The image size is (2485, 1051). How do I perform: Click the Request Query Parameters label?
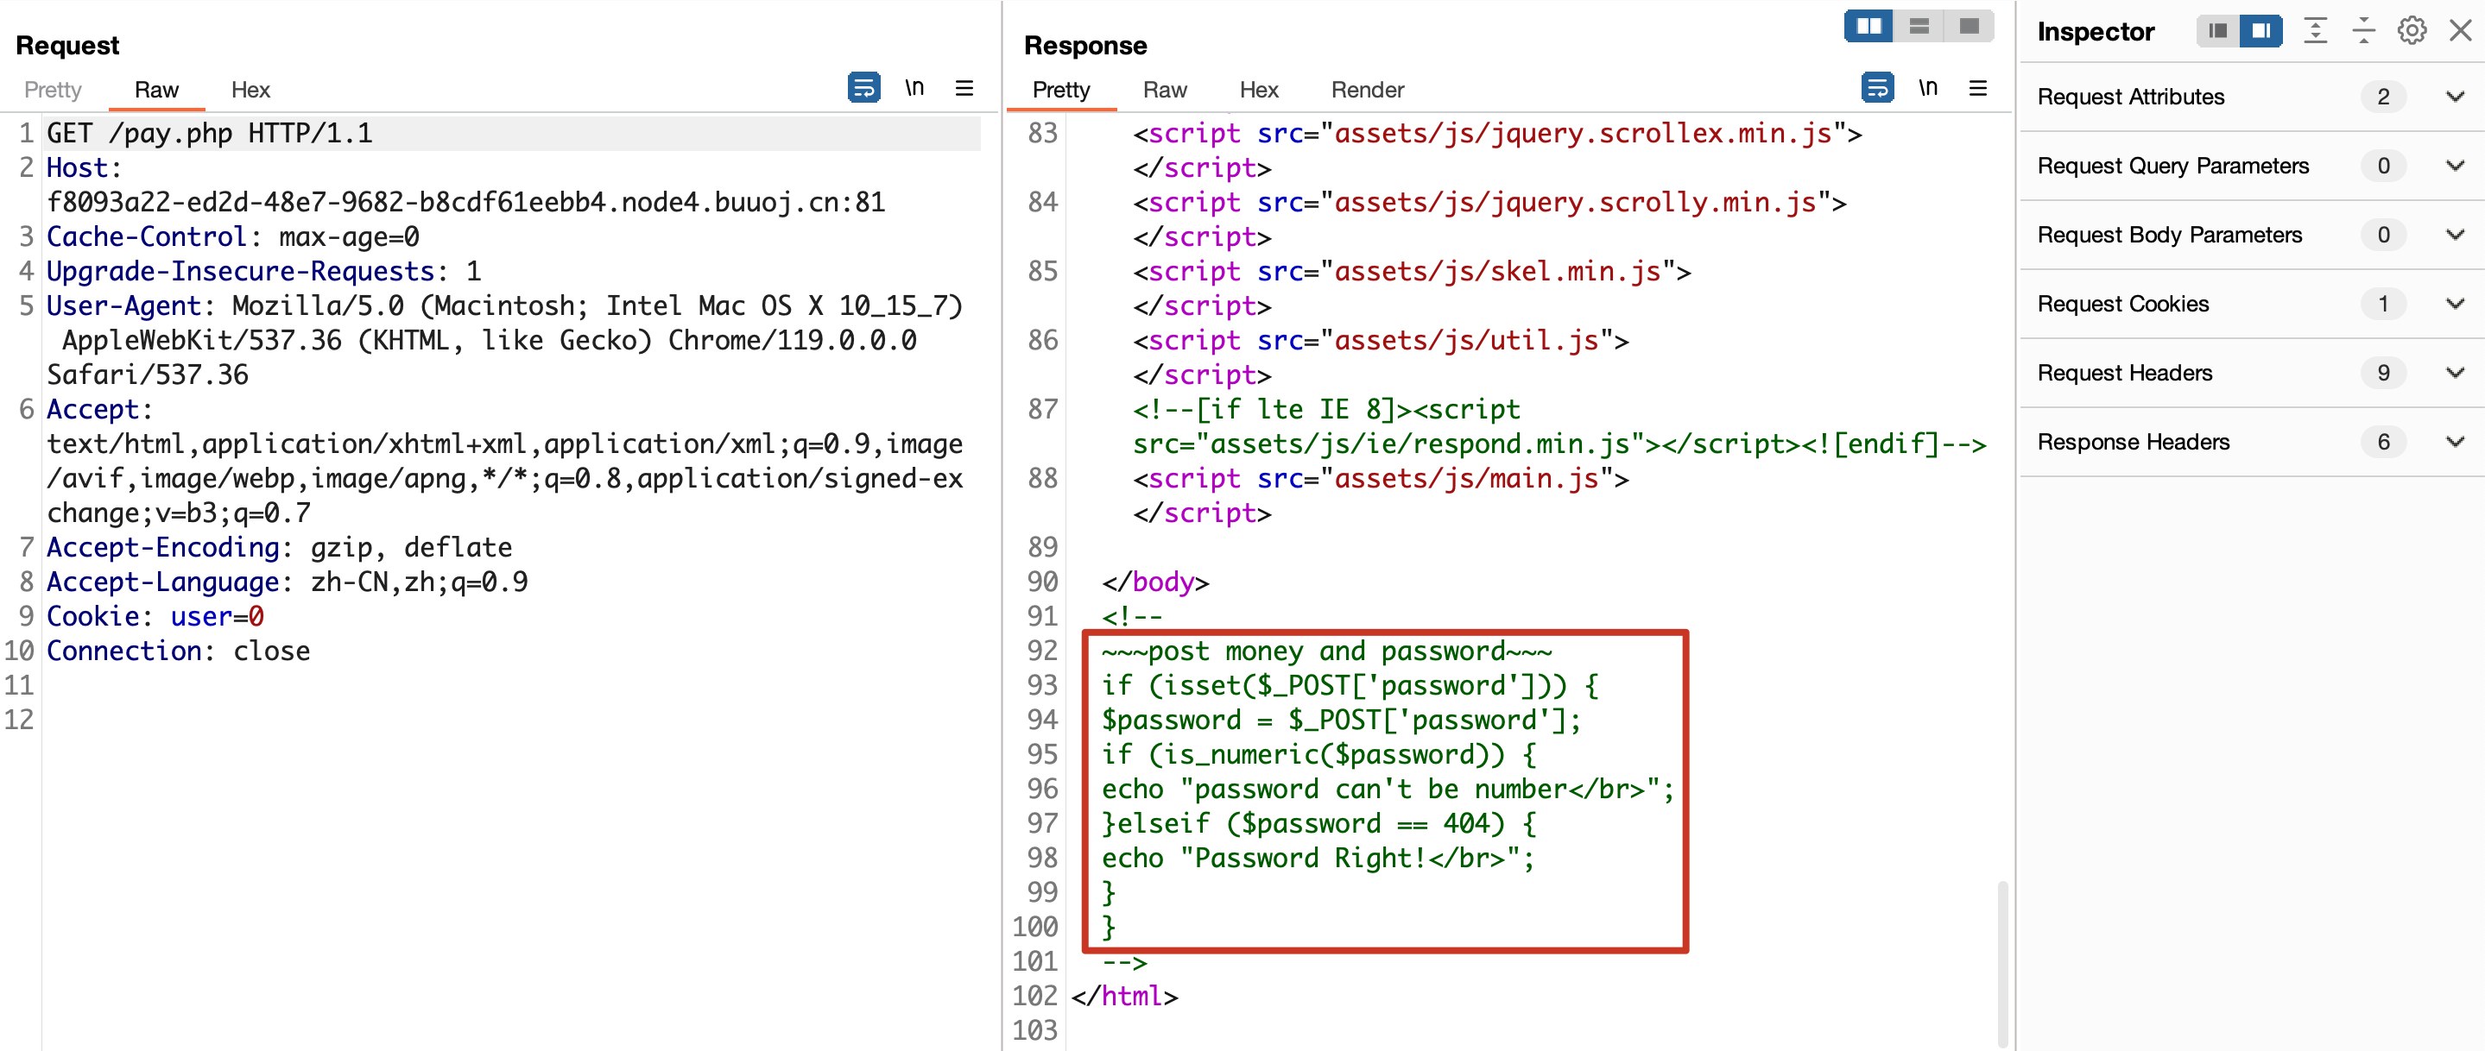[x=2172, y=166]
